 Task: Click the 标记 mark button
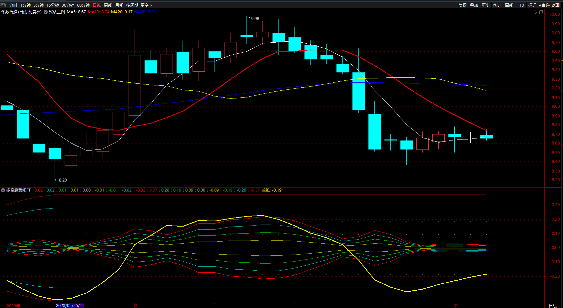point(532,5)
